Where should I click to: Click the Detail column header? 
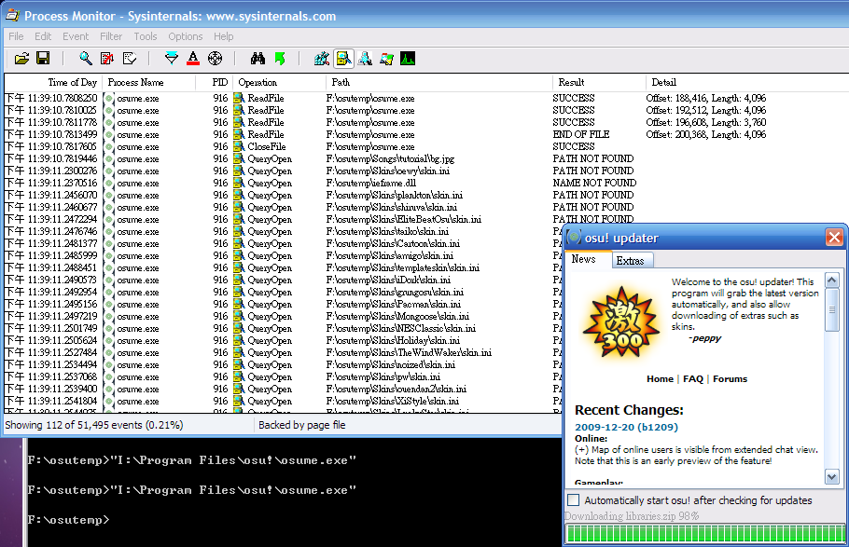pos(747,82)
